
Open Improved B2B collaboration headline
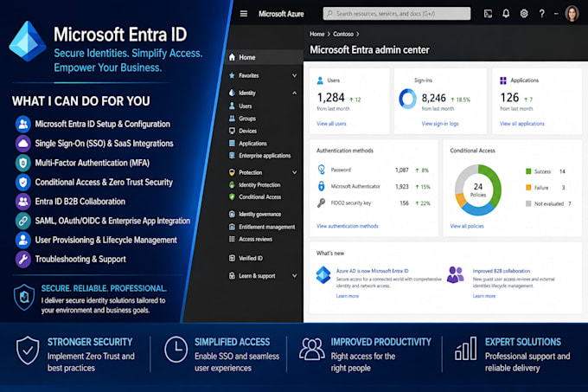[502, 271]
